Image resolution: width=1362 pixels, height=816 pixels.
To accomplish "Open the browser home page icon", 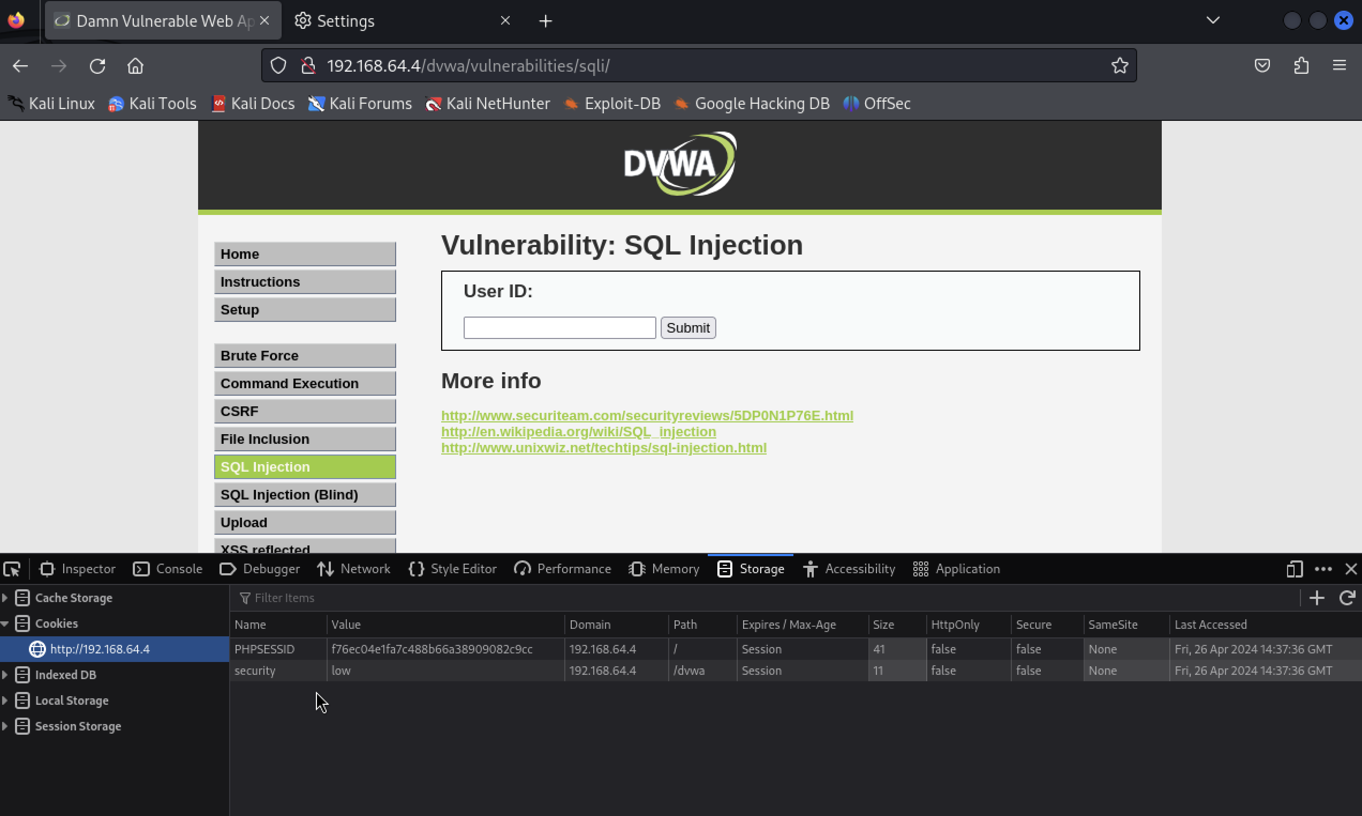I will click(135, 66).
